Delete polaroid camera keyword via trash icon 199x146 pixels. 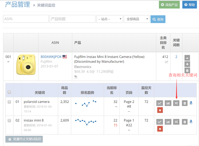(x=185, y=103)
